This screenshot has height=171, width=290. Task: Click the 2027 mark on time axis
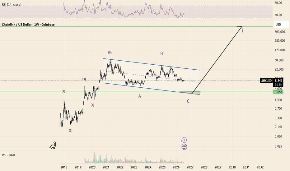pyautogui.click(x=190, y=167)
